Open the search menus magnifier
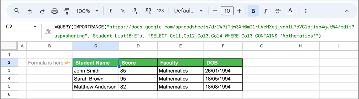Viewport: 359px width, 99px height. pyautogui.click(x=17, y=11)
